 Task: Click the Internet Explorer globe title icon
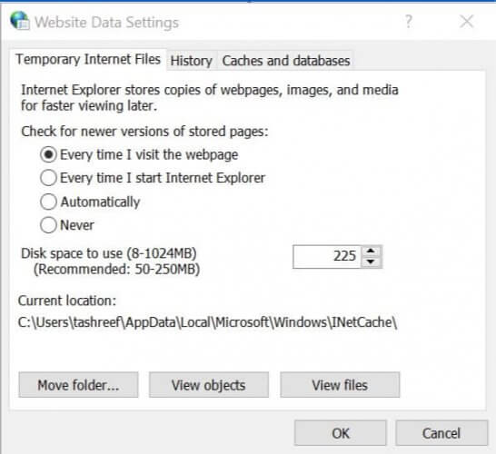[20, 21]
